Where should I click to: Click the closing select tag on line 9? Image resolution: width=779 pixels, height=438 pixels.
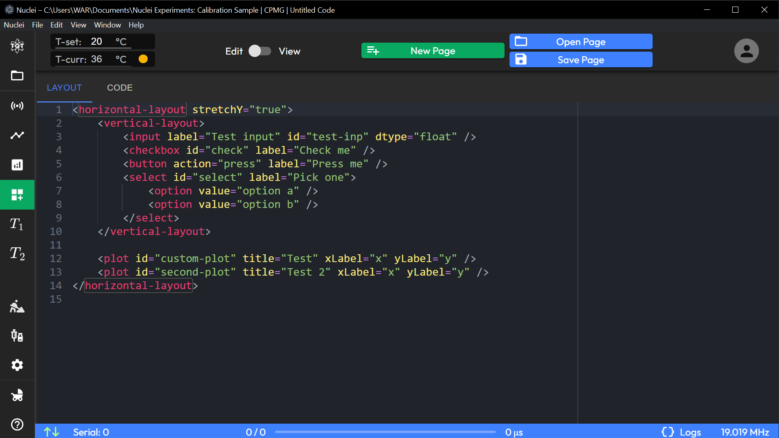click(151, 218)
